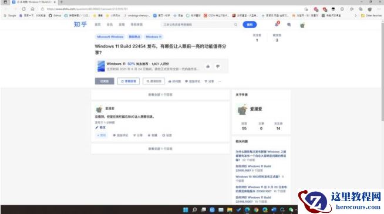Click the thumbs-down icon on Windows 11 card
Viewport: 384px width, 214px height.
218,66
